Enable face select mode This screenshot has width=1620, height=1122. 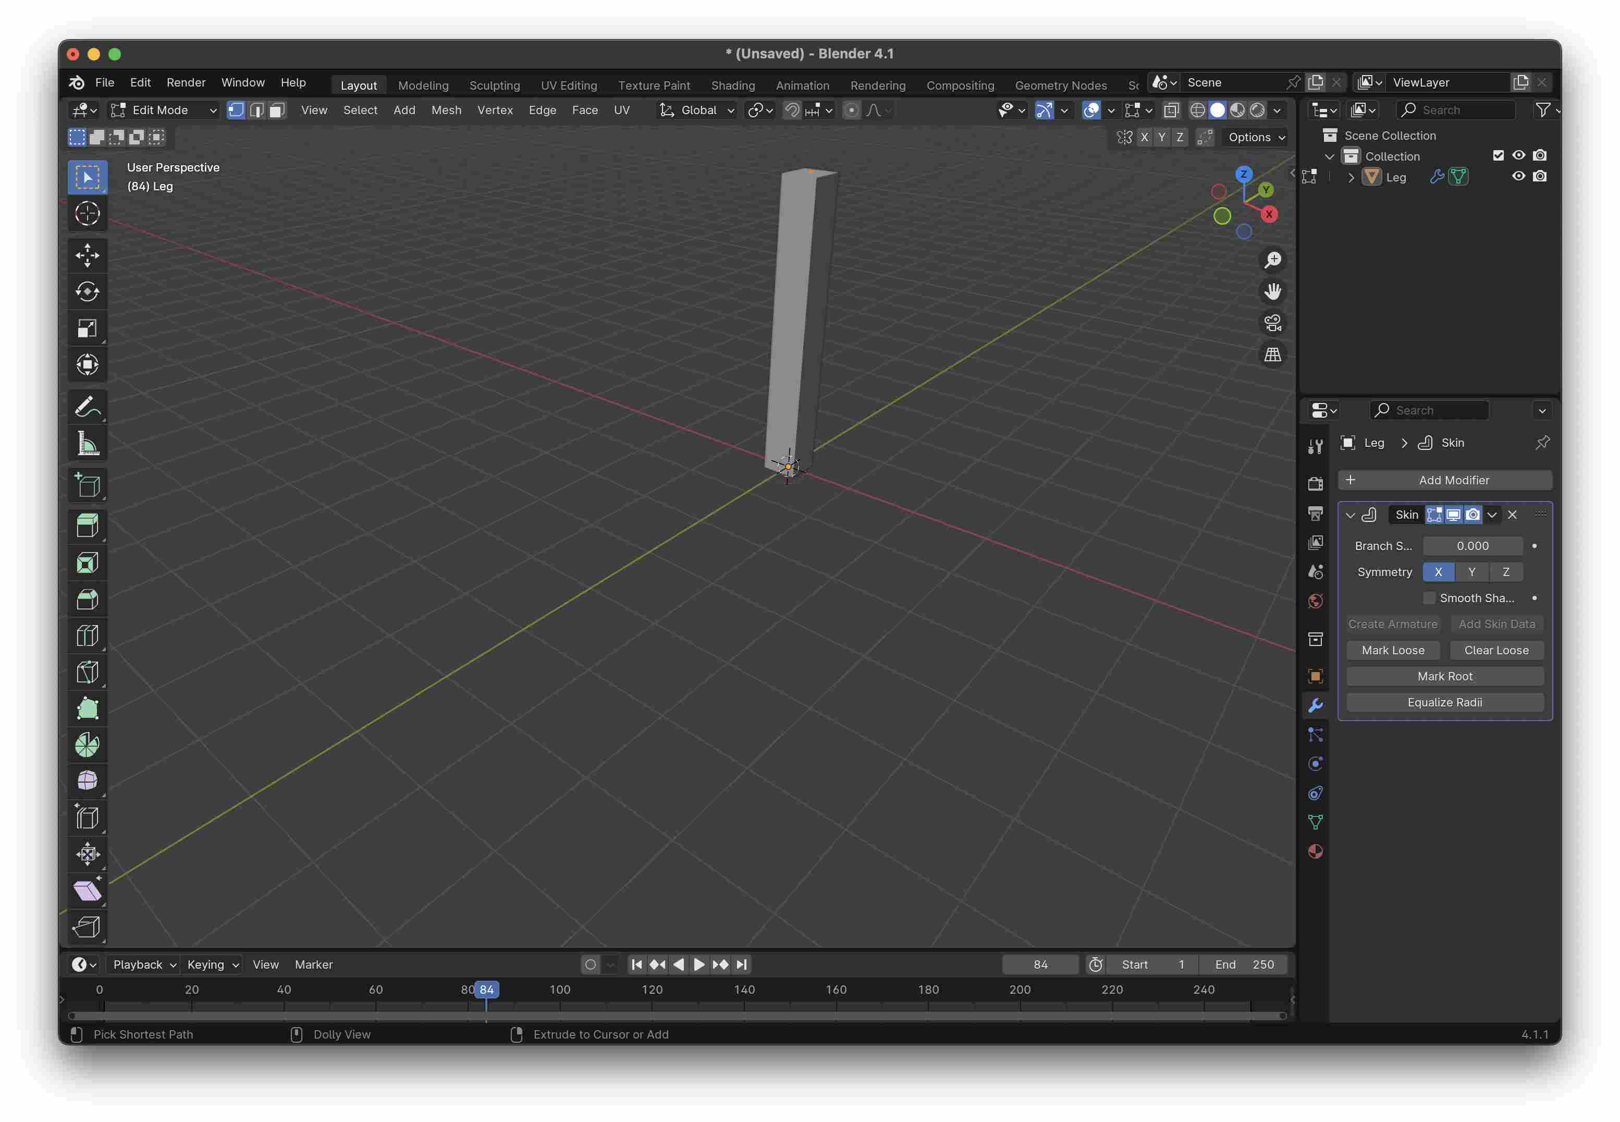[277, 111]
